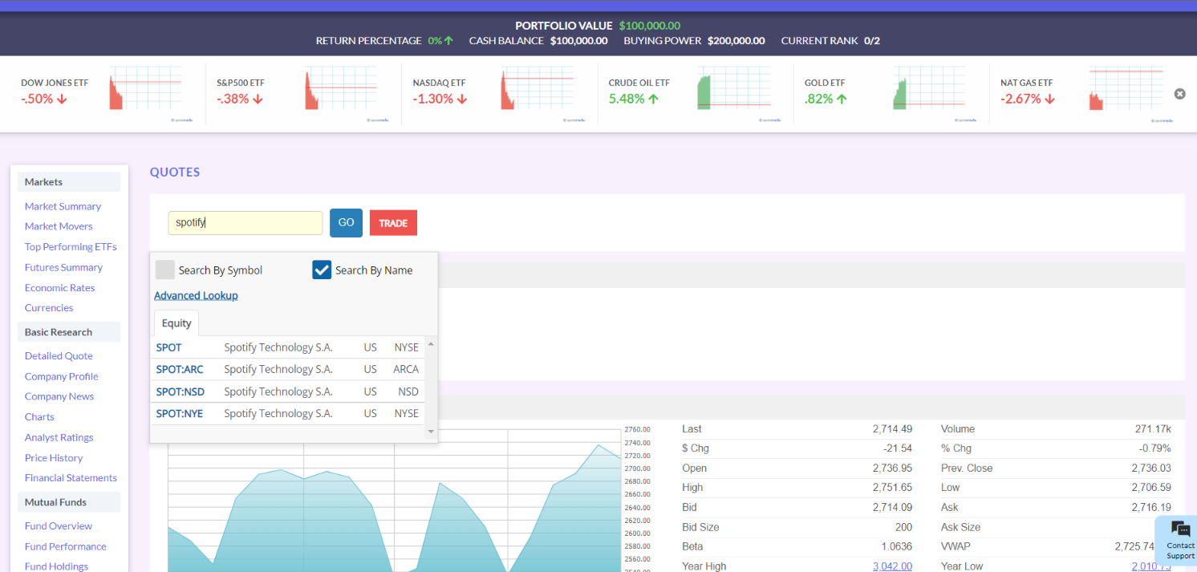Click the Crude Oil ETF mini chart
This screenshot has height=572, width=1197.
point(733,88)
